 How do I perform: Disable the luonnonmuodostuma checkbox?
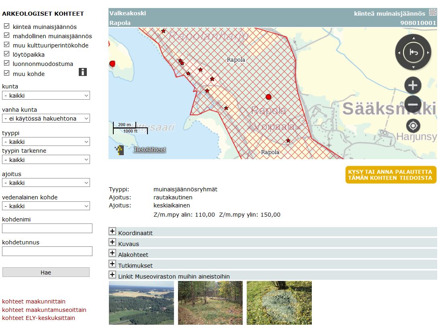point(6,64)
